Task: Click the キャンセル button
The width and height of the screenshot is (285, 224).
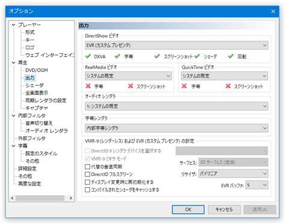Action: click(224, 210)
